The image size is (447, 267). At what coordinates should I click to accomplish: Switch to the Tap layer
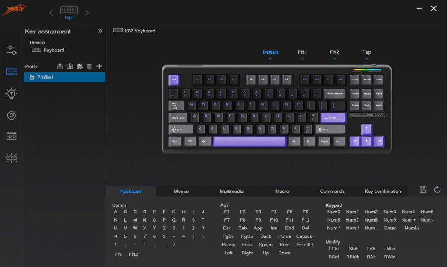coord(367,52)
